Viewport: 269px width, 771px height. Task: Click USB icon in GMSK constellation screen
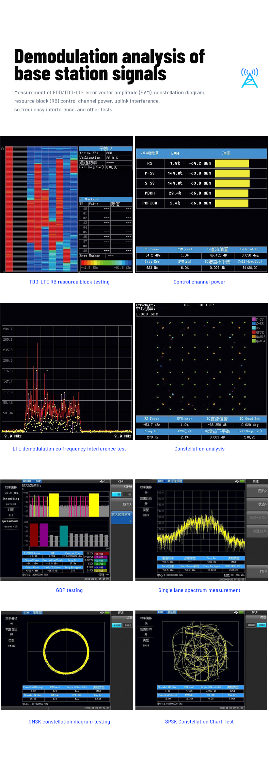(x=101, y=613)
